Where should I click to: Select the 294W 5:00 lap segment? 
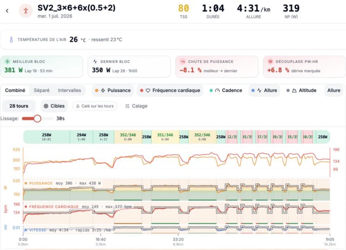point(81,137)
